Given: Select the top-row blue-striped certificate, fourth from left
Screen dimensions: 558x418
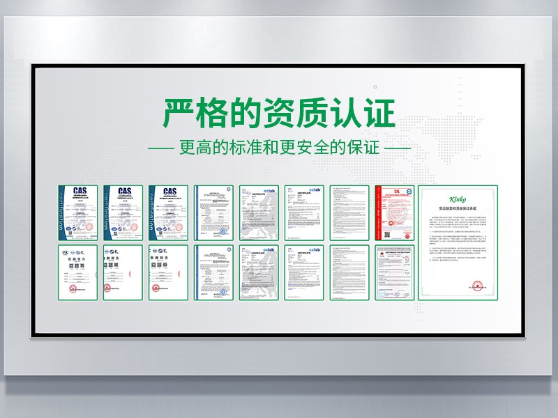Looking at the screenshot, I should (213, 212).
